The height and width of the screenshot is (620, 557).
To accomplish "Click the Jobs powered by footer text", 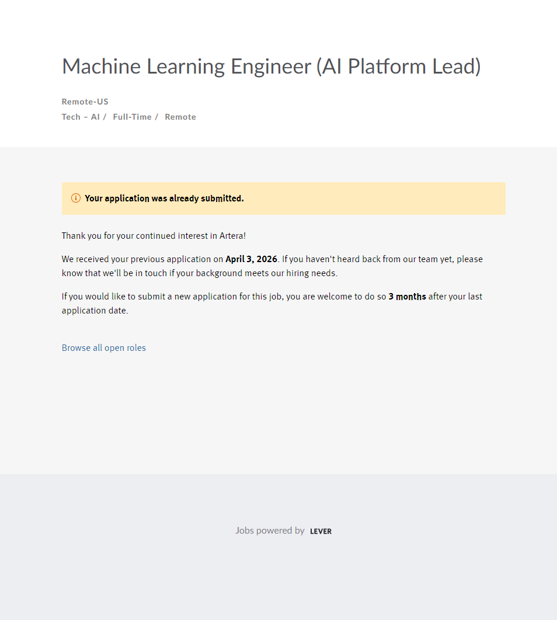I will [x=270, y=531].
